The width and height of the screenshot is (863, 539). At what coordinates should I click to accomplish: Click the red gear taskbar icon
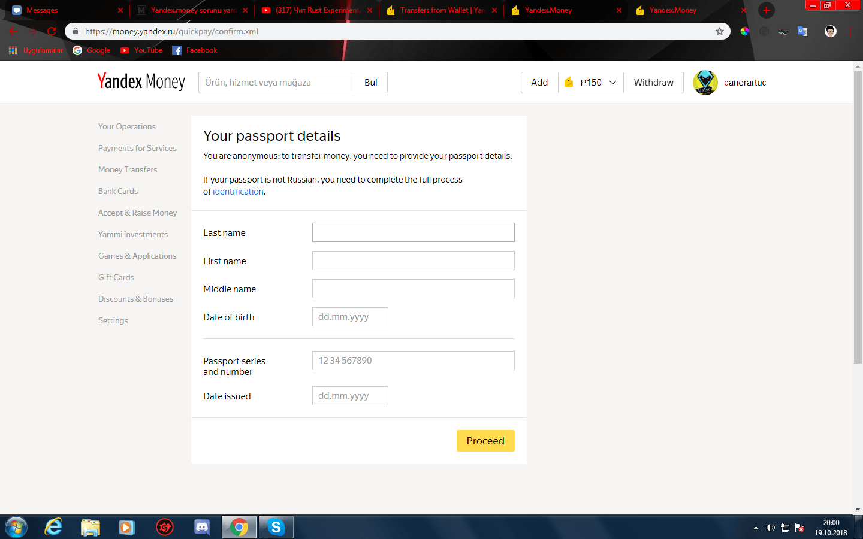(x=165, y=528)
